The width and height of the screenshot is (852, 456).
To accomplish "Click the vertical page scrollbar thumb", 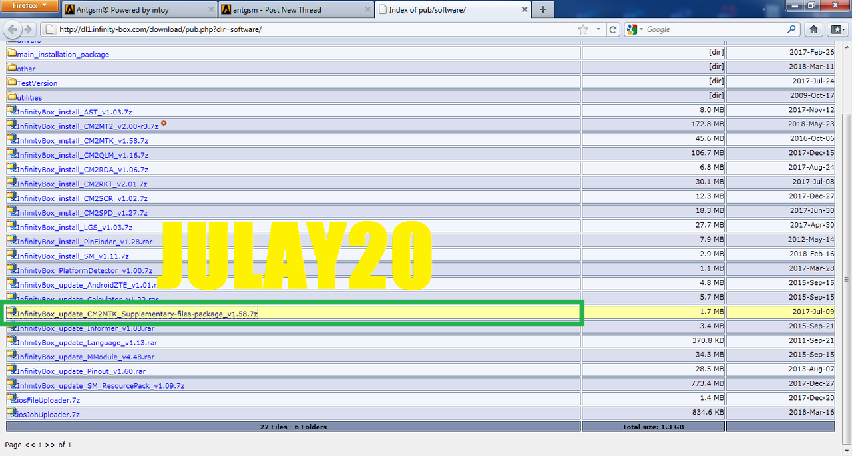I will click(847, 280).
